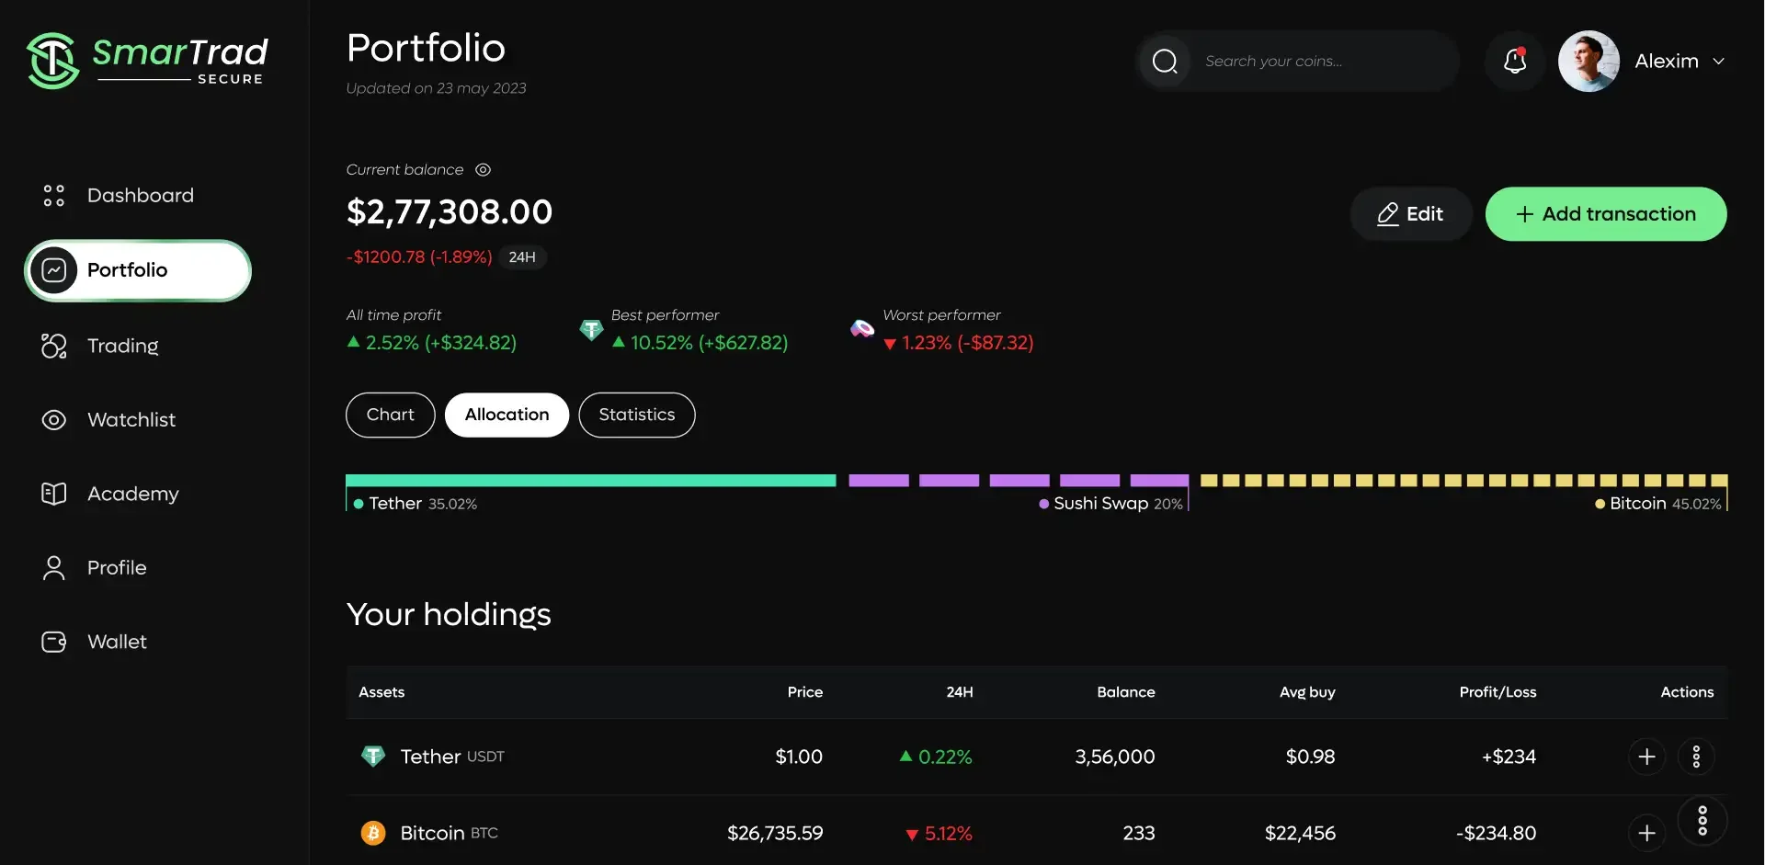
Task: Click the Bitcoin coin icon in holdings
Action: (373, 833)
